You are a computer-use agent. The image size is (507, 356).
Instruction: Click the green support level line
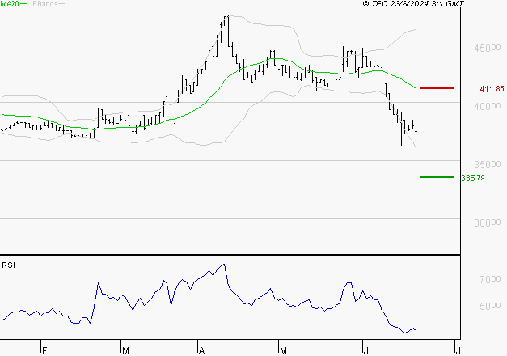coord(437,177)
